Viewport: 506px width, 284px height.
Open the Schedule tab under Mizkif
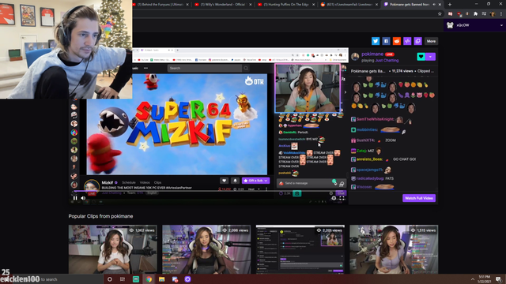[x=129, y=182]
